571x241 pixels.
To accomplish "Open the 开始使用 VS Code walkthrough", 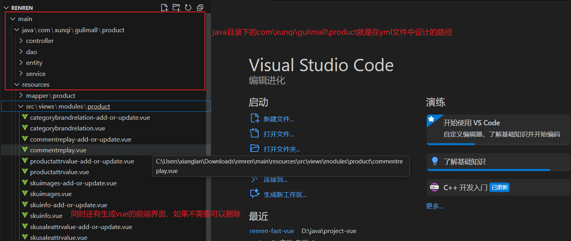I will [498, 130].
